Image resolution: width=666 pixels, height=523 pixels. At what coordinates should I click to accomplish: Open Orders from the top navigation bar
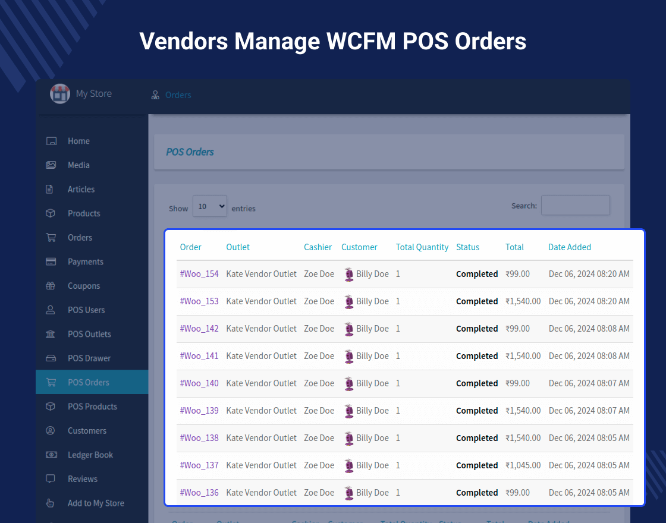[177, 94]
